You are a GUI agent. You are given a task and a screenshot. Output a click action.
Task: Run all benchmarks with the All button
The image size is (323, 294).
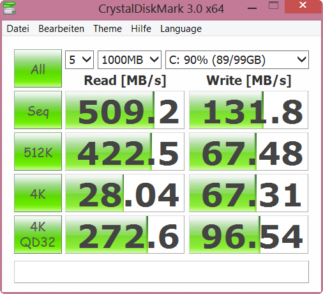(38, 68)
